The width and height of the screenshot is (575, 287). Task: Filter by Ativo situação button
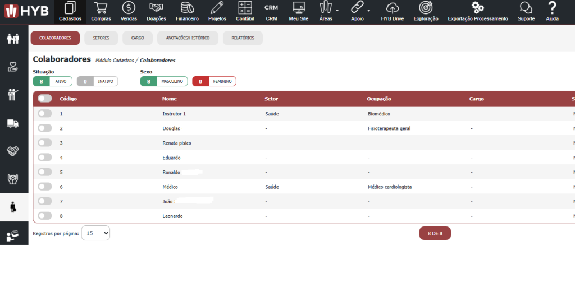(53, 81)
